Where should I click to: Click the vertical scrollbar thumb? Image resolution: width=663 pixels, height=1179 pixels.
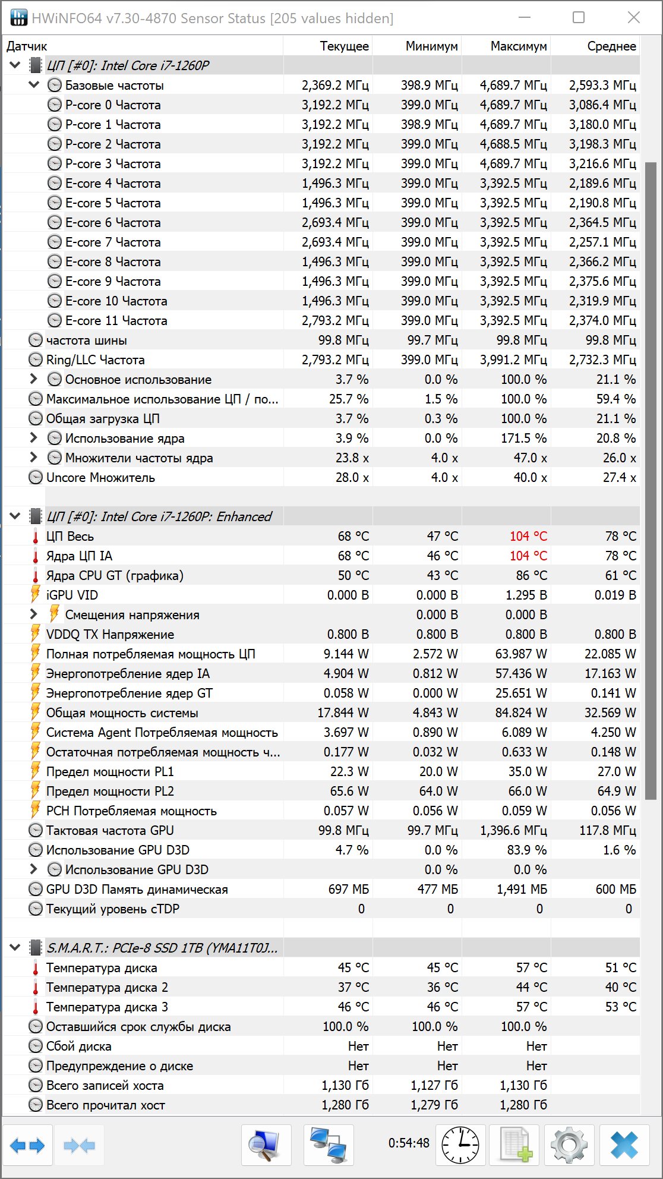pos(651,480)
